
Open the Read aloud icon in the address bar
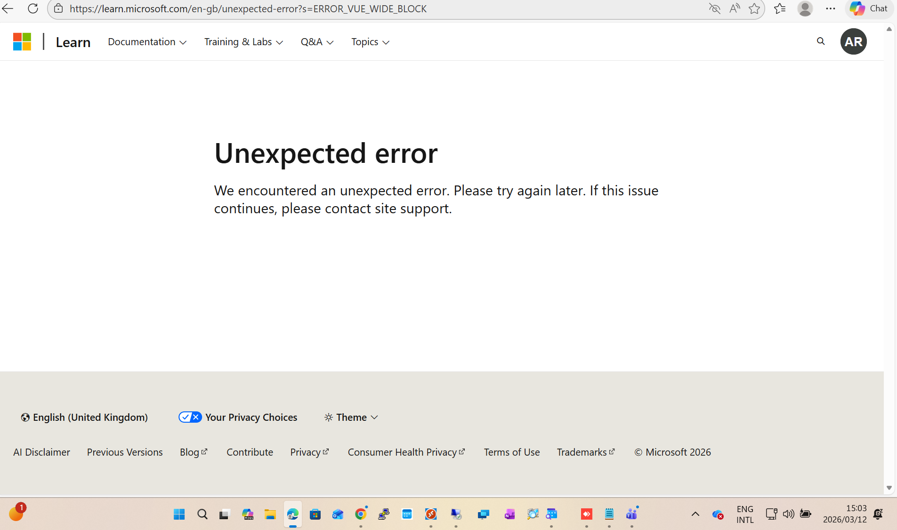click(735, 8)
